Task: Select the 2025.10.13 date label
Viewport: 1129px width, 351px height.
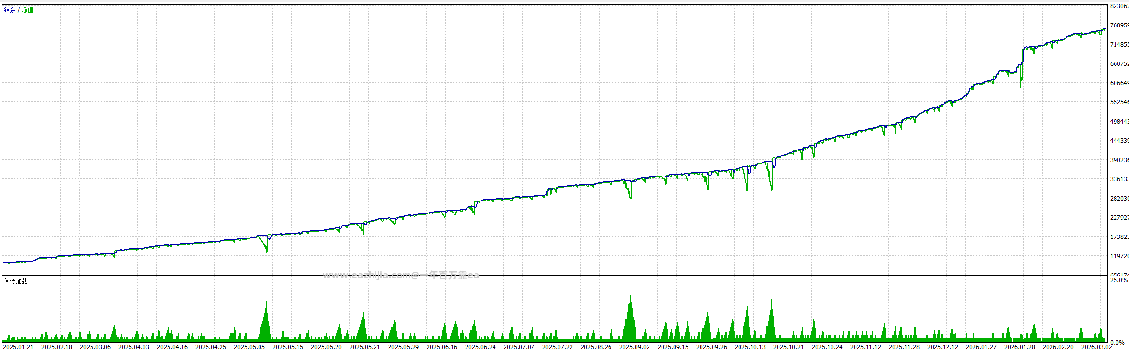Action: pos(750,347)
